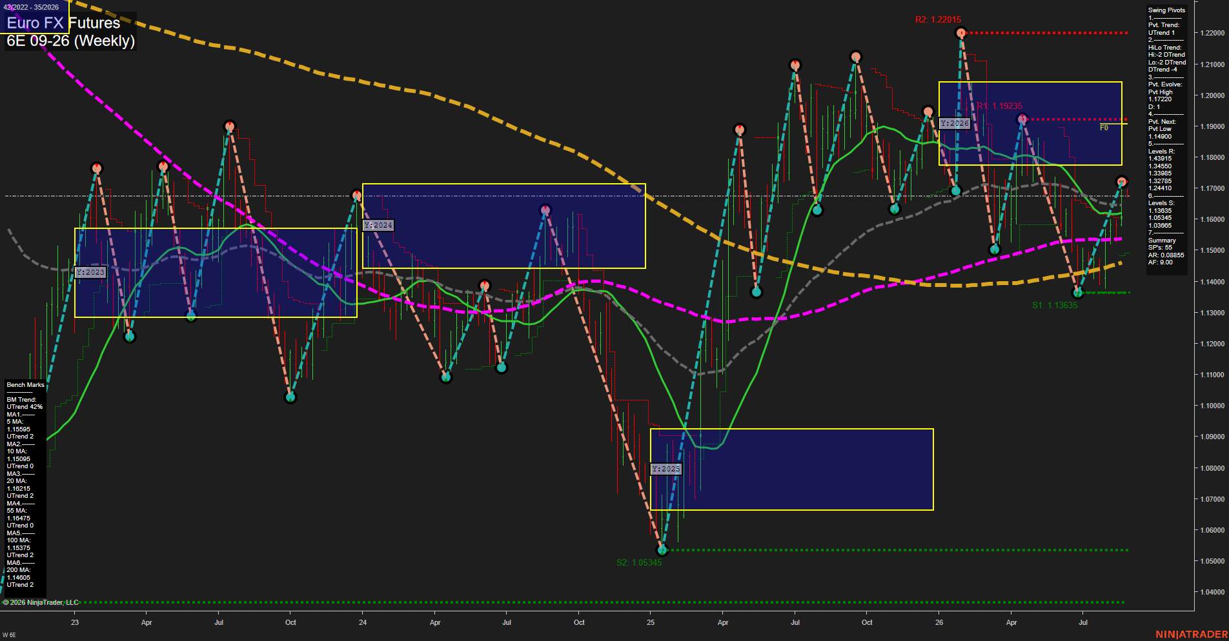This screenshot has height=641, width=1229.
Task: Click the Pvt. Evolve: entry
Action: tap(1165, 84)
